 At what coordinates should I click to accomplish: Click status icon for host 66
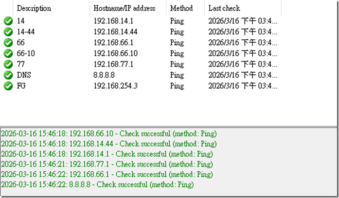(x=8, y=42)
